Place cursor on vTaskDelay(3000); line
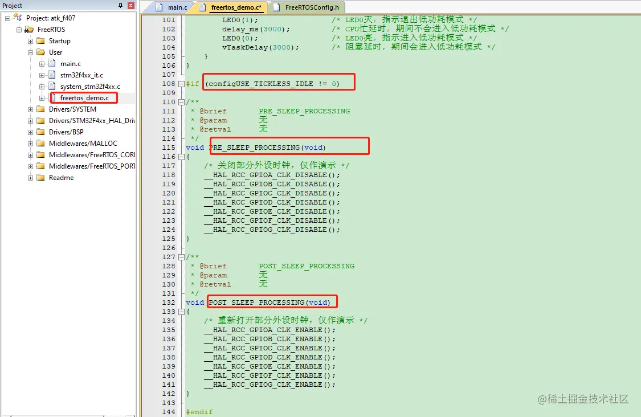Screen dimensions: 641x417 (x=260, y=47)
